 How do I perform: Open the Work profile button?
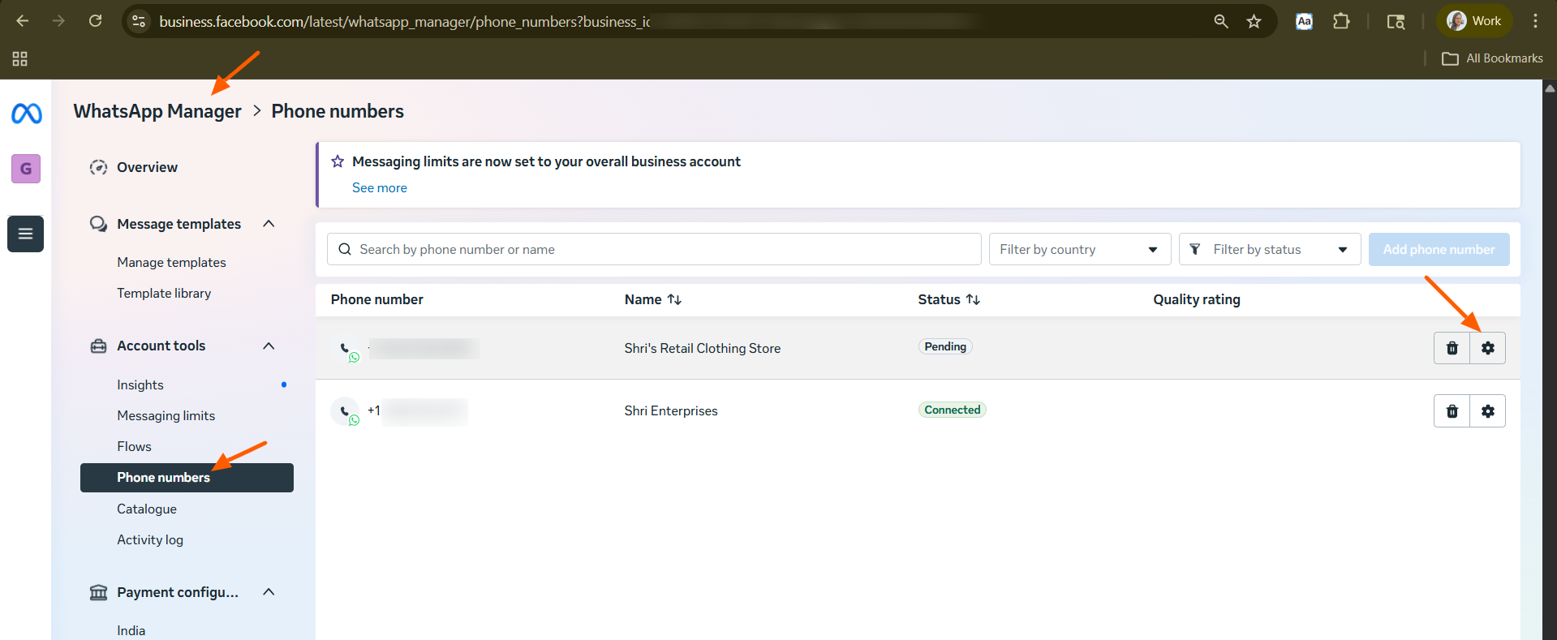pyautogui.click(x=1474, y=21)
